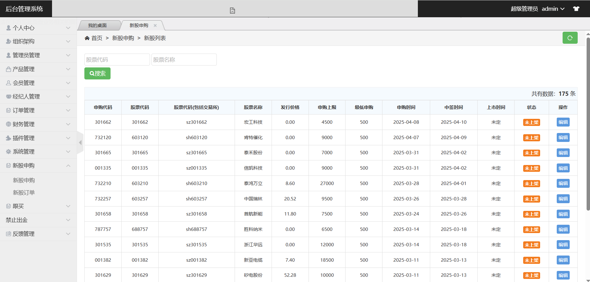Viewport: 590px width, 282px height.
Task: Select 新股申购 tab
Action: [139, 26]
